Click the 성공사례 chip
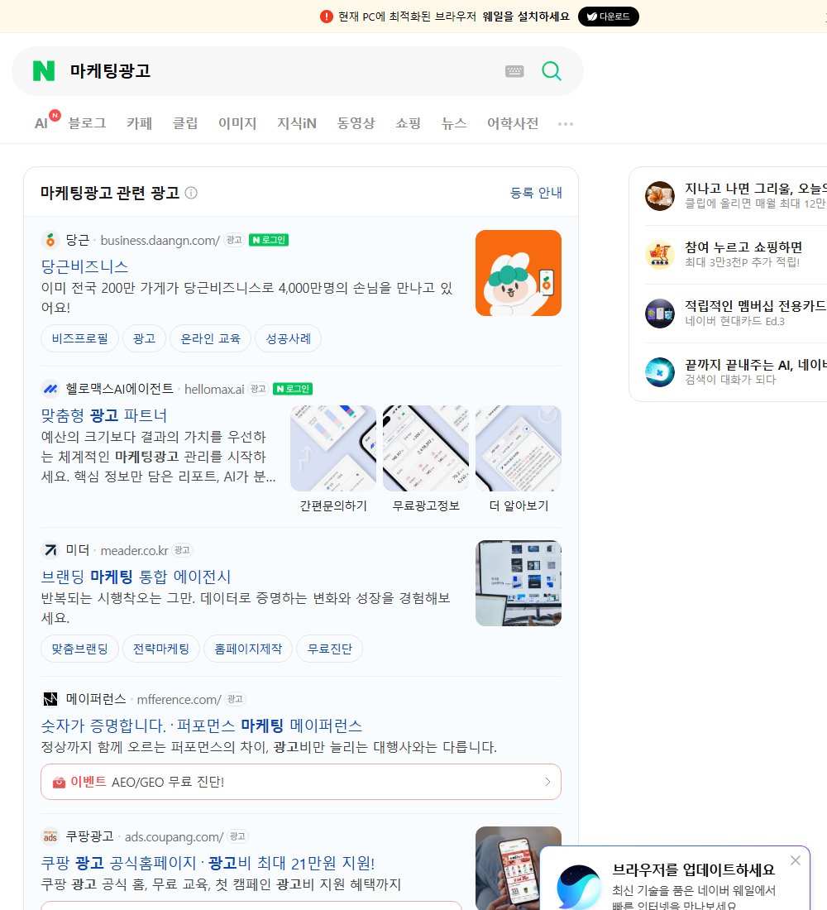 point(288,338)
